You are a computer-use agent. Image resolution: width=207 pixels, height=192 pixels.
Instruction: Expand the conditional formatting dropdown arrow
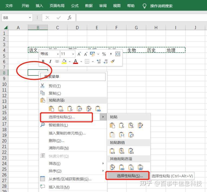(98, 54)
